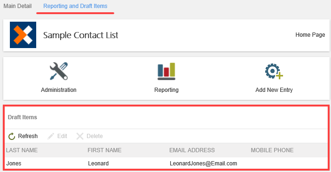The image size is (331, 172).
Task: Select the Leonard first name cell
Action: 98,164
